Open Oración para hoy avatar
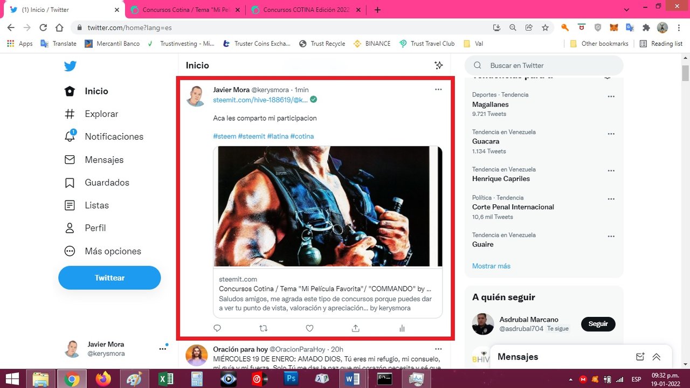Image resolution: width=690 pixels, height=388 pixels. click(196, 356)
